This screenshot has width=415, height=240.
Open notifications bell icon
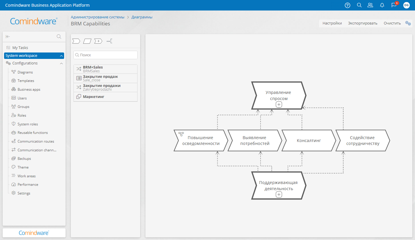(382, 5)
